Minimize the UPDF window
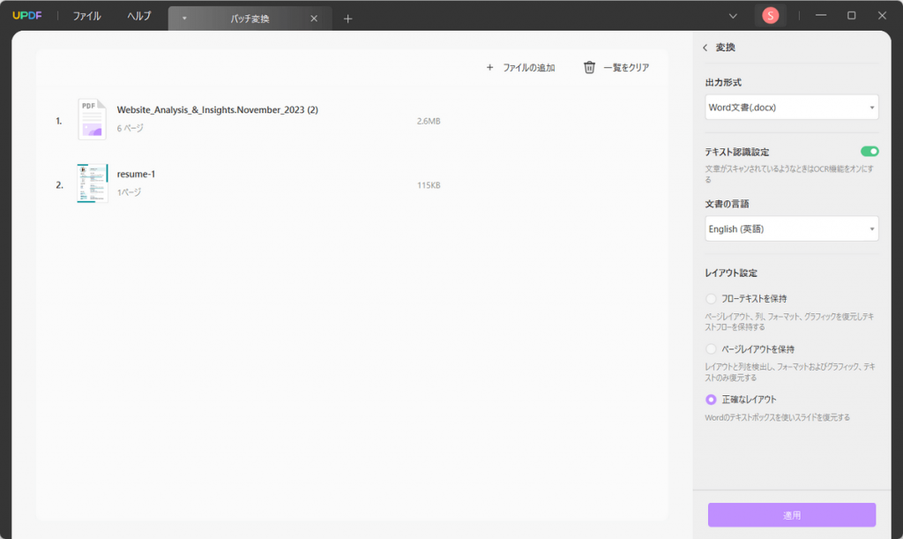Viewport: 903px width, 539px height. pyautogui.click(x=821, y=16)
